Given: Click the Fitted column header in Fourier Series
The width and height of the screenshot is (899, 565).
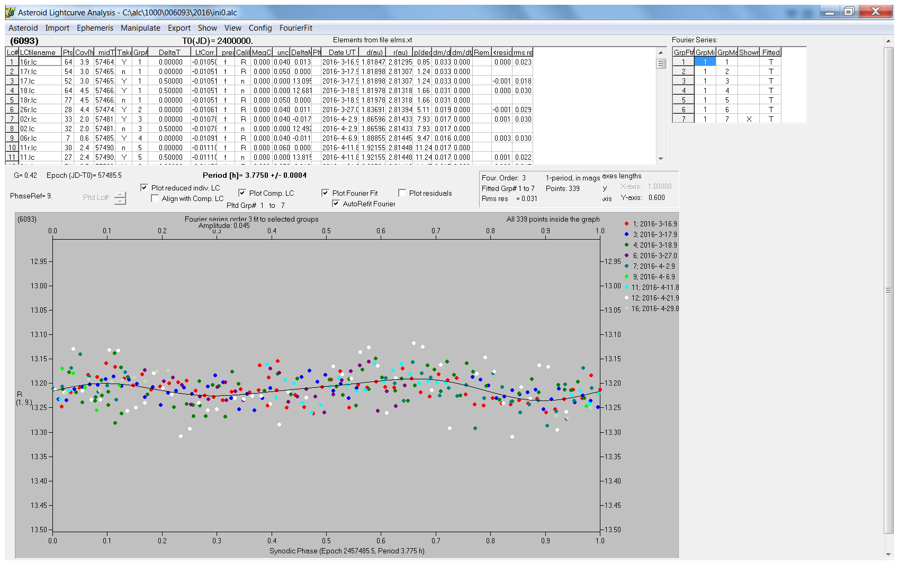Looking at the screenshot, I should (x=770, y=52).
